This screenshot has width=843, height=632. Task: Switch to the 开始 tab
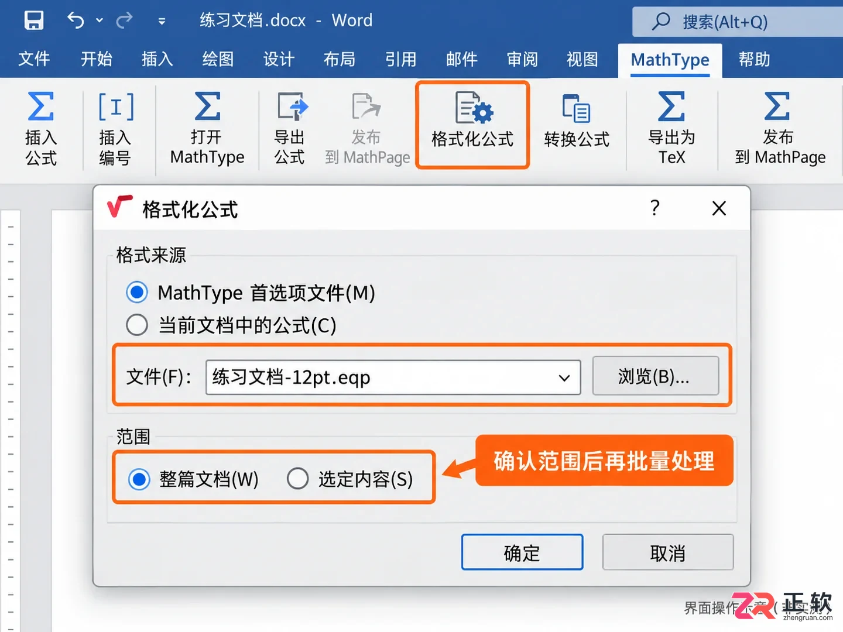click(x=97, y=59)
